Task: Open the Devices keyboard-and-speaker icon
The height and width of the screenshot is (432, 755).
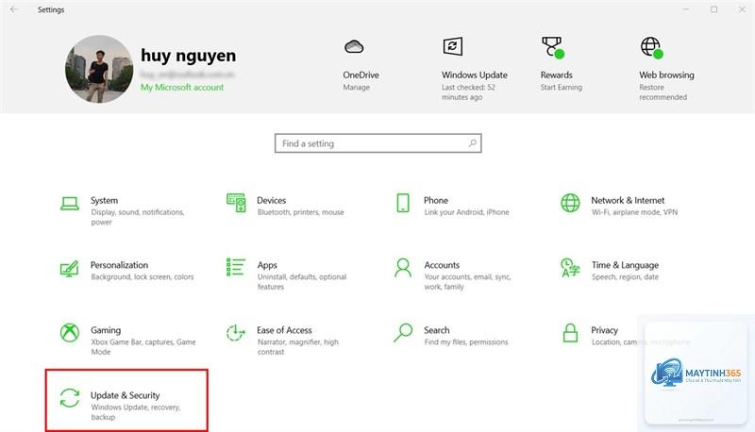Action: pos(236,203)
